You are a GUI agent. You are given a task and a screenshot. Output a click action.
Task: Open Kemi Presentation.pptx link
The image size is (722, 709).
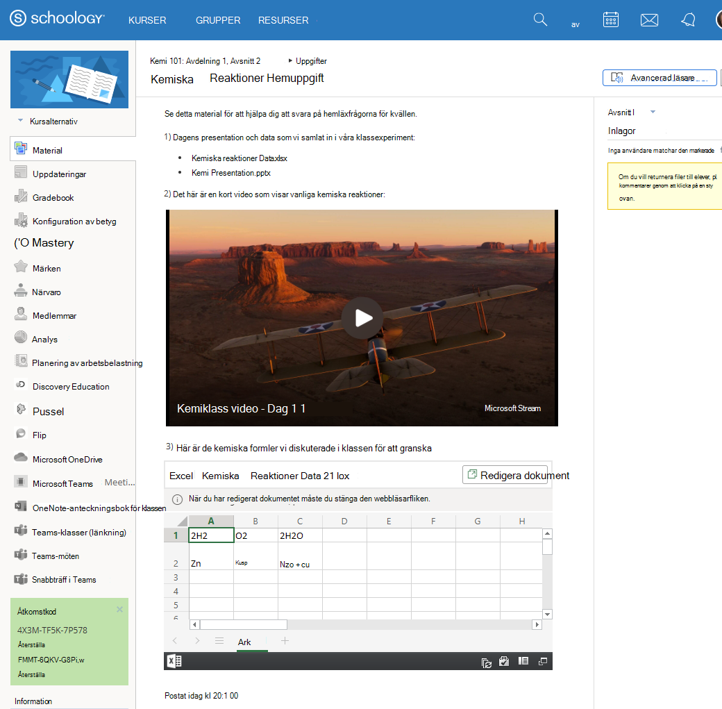230,173
